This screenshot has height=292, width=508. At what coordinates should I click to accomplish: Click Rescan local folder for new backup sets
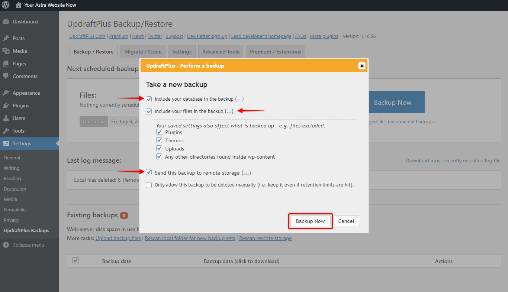point(190,238)
